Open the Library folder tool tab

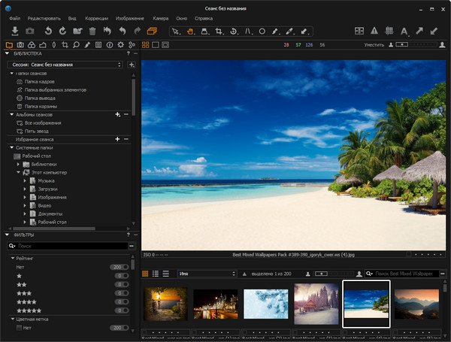click(x=9, y=45)
